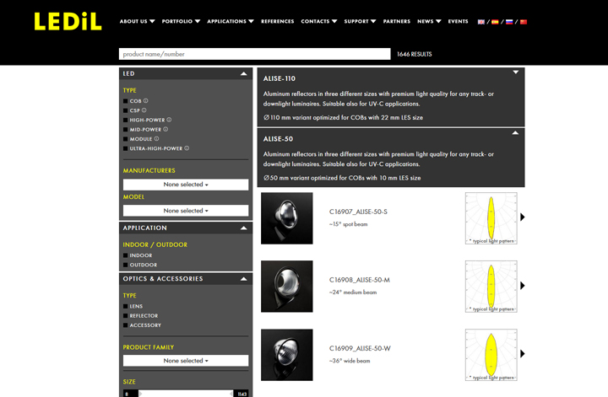This screenshot has height=397, width=608.
Task: Enable the HIGH-POWER LED type checkbox
Action: click(126, 121)
